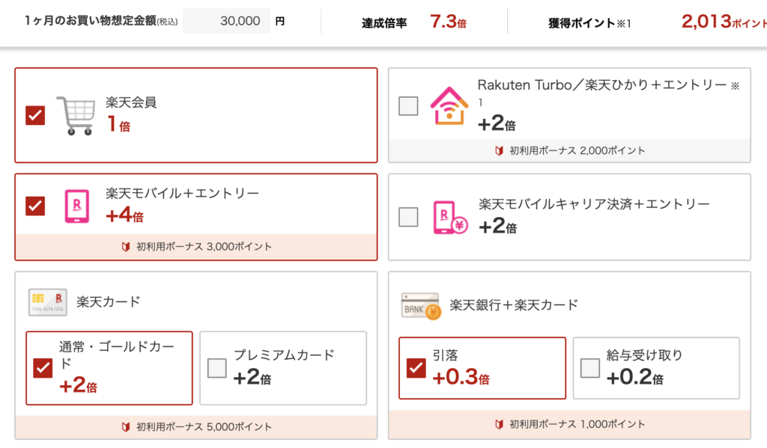The image size is (767, 448).
Task: Click the beginner mark beside 初利用ボーナス 2,000ポイント
Action: [x=499, y=150]
